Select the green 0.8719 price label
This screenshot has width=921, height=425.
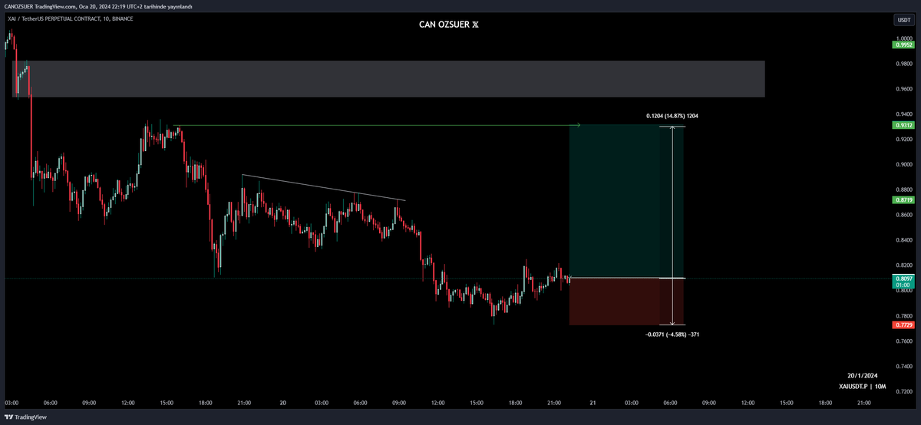click(903, 199)
